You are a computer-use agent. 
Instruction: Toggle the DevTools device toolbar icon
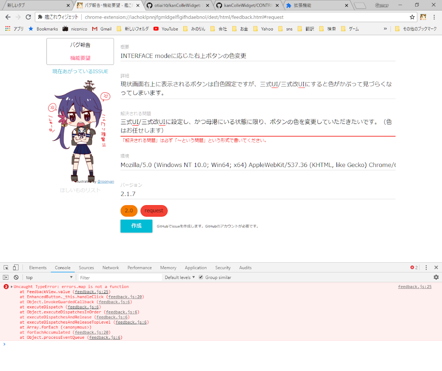pos(16,267)
